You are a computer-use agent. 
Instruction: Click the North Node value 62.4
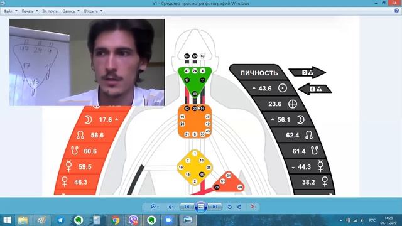(x=293, y=136)
